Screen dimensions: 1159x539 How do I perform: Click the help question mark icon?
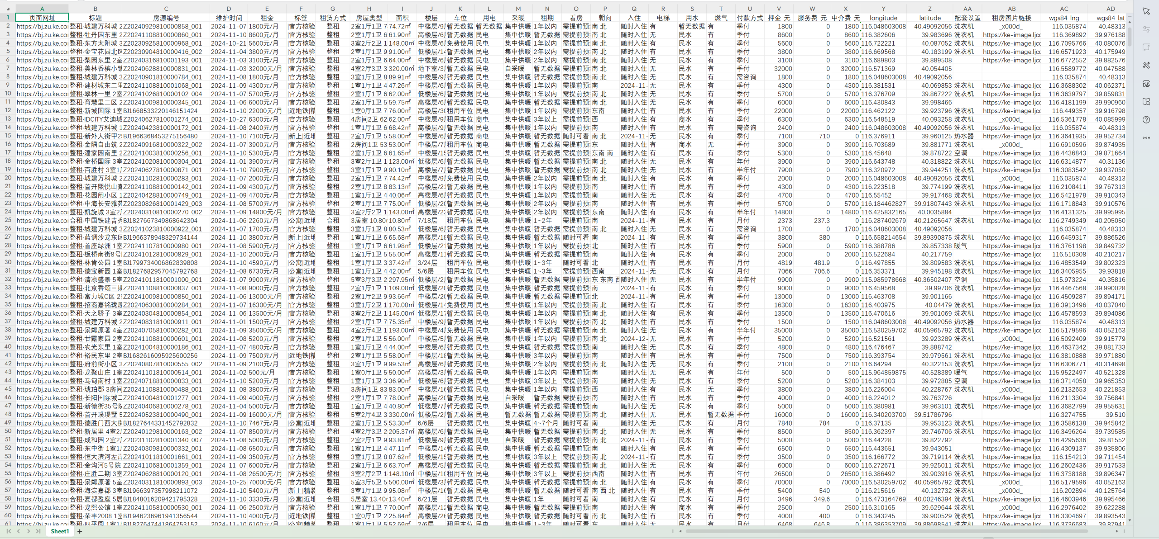pos(1146,119)
